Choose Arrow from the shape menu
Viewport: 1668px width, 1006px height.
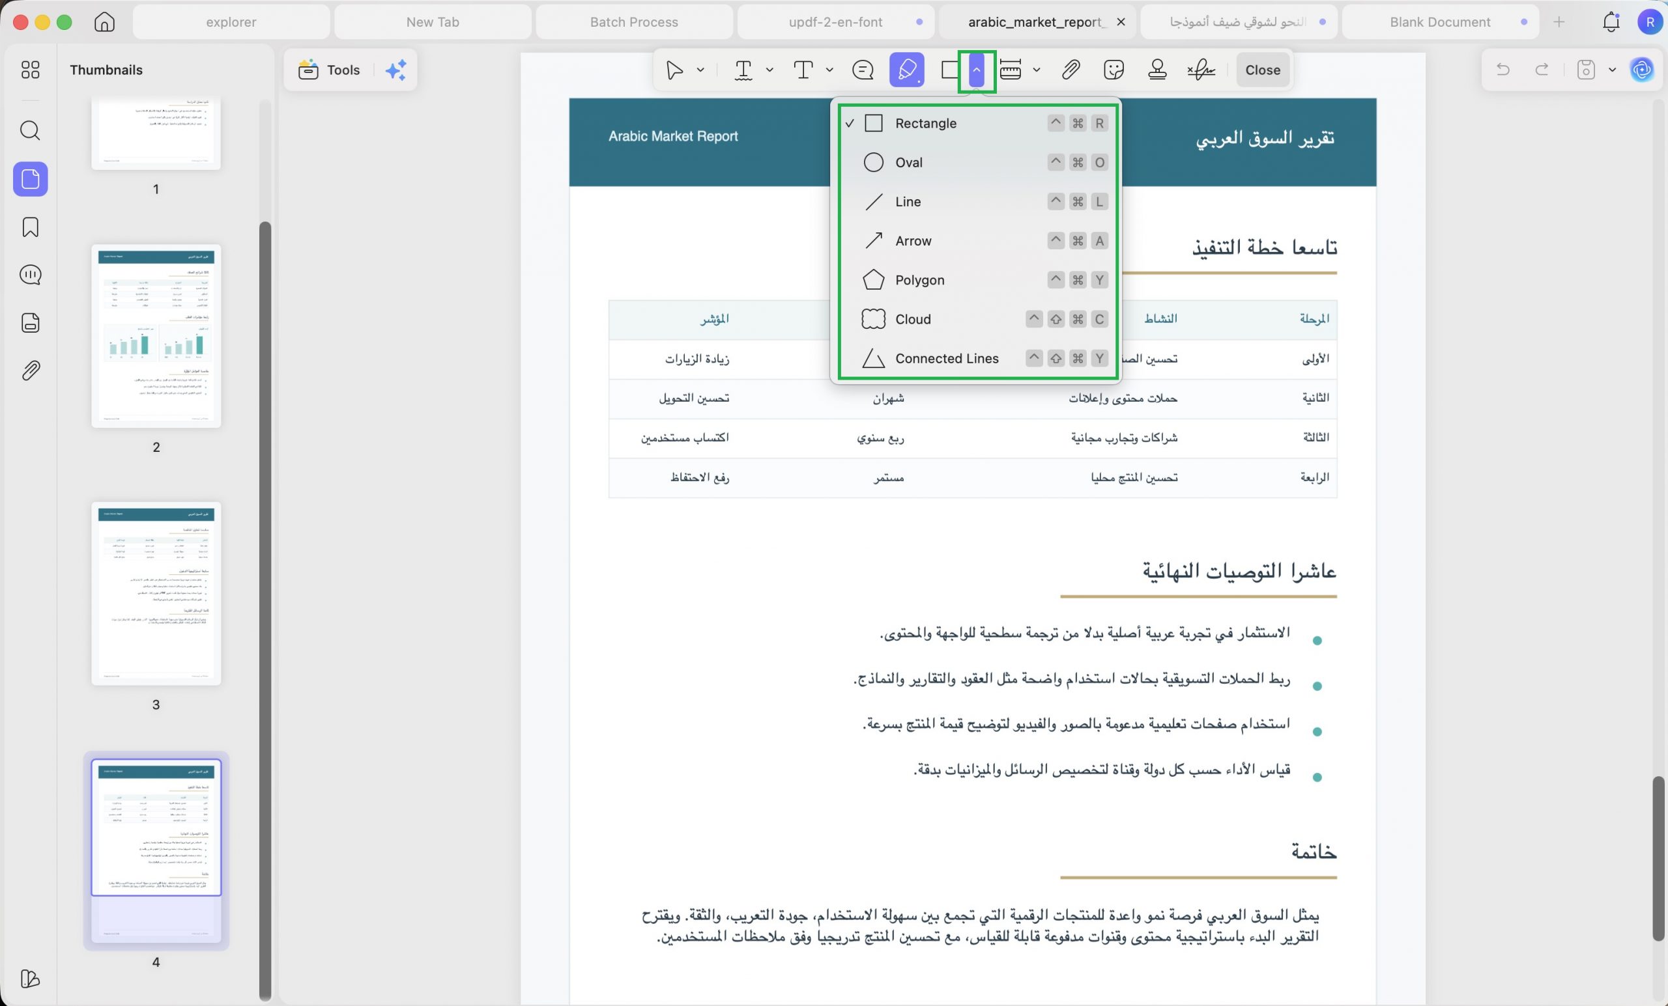pyautogui.click(x=976, y=241)
